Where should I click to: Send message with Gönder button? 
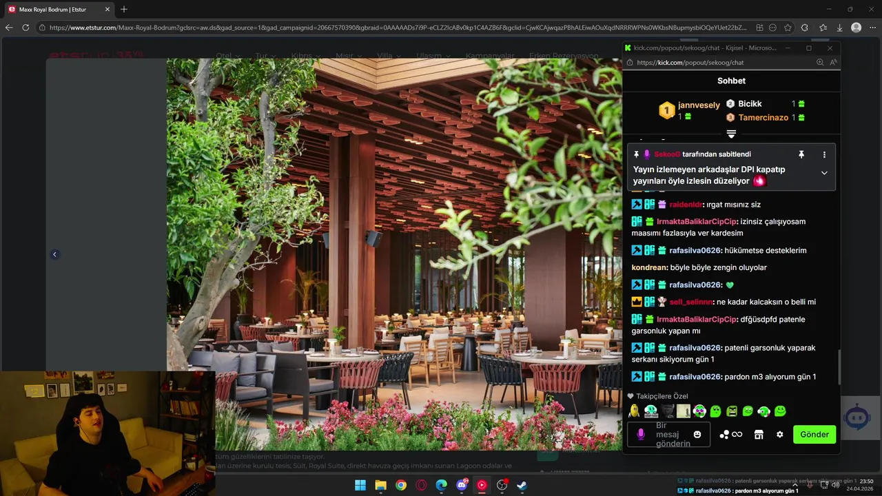814,435
